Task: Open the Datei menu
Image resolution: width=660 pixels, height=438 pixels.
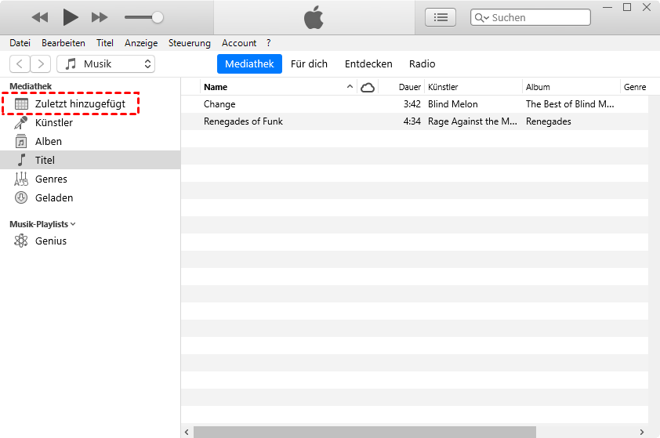Action: (x=20, y=43)
